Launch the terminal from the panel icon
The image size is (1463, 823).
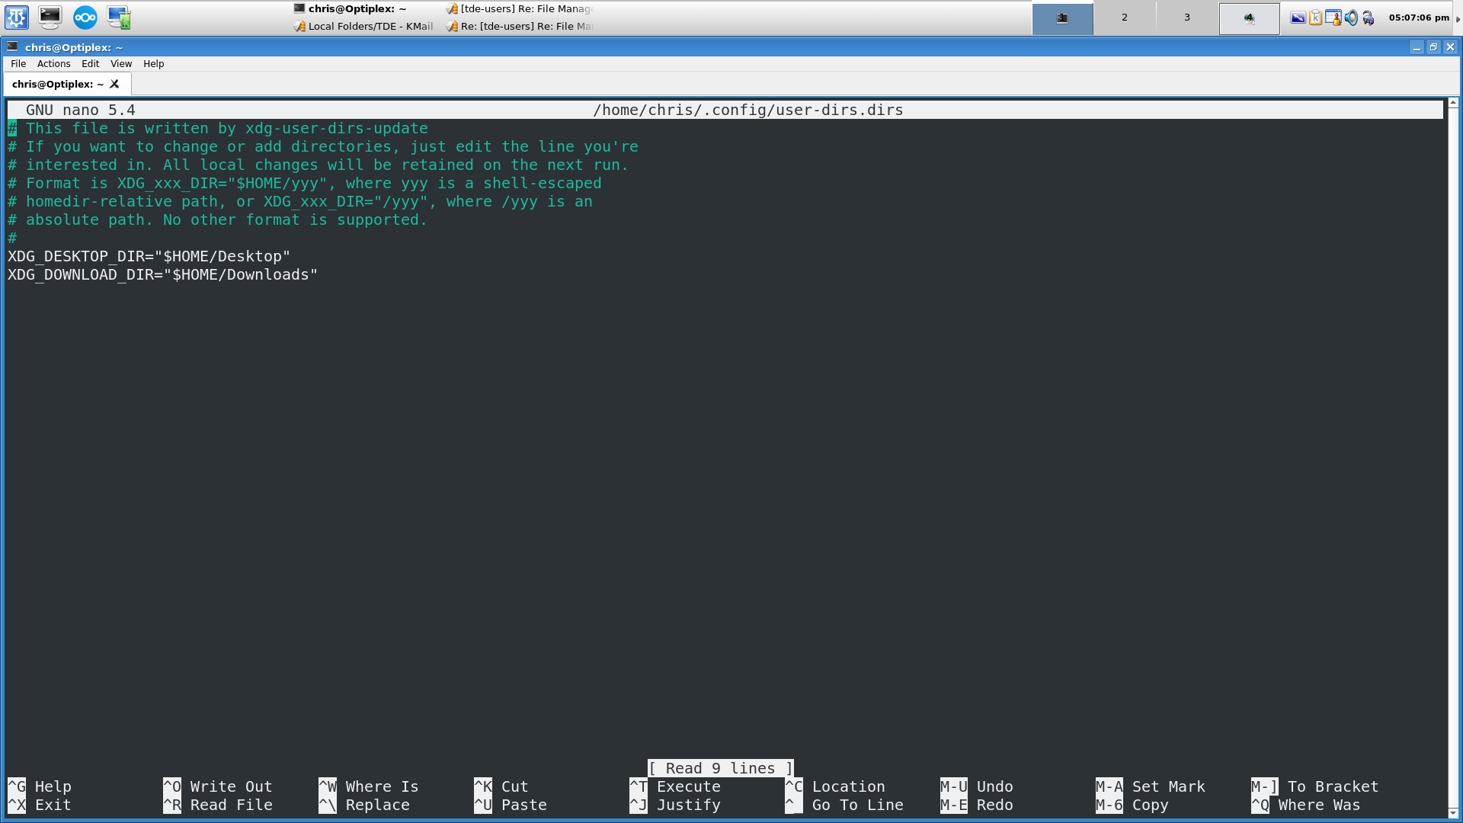click(x=50, y=17)
